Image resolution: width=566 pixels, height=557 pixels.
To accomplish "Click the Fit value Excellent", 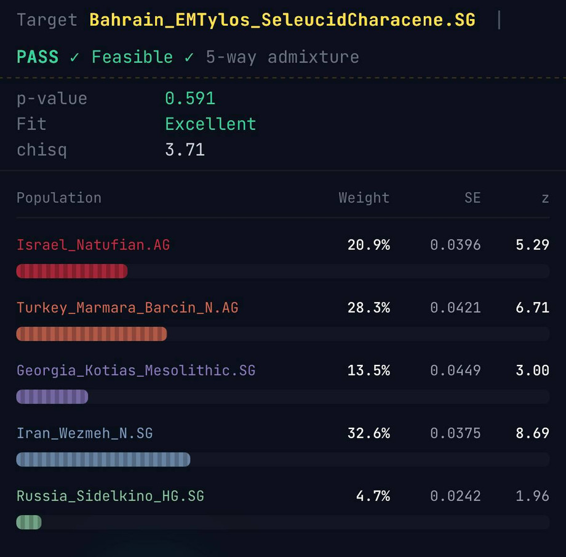I will point(210,124).
